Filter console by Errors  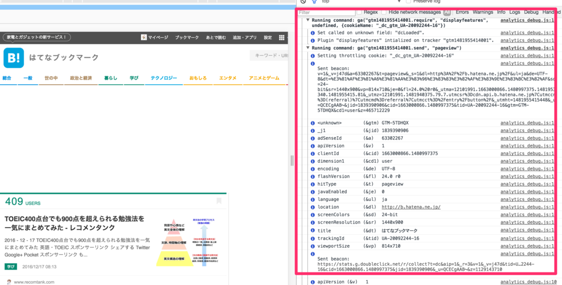462,12
